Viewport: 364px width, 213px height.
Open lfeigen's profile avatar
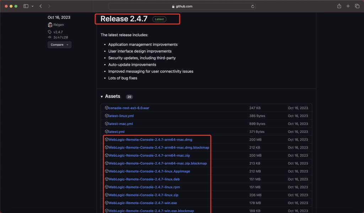point(50,24)
